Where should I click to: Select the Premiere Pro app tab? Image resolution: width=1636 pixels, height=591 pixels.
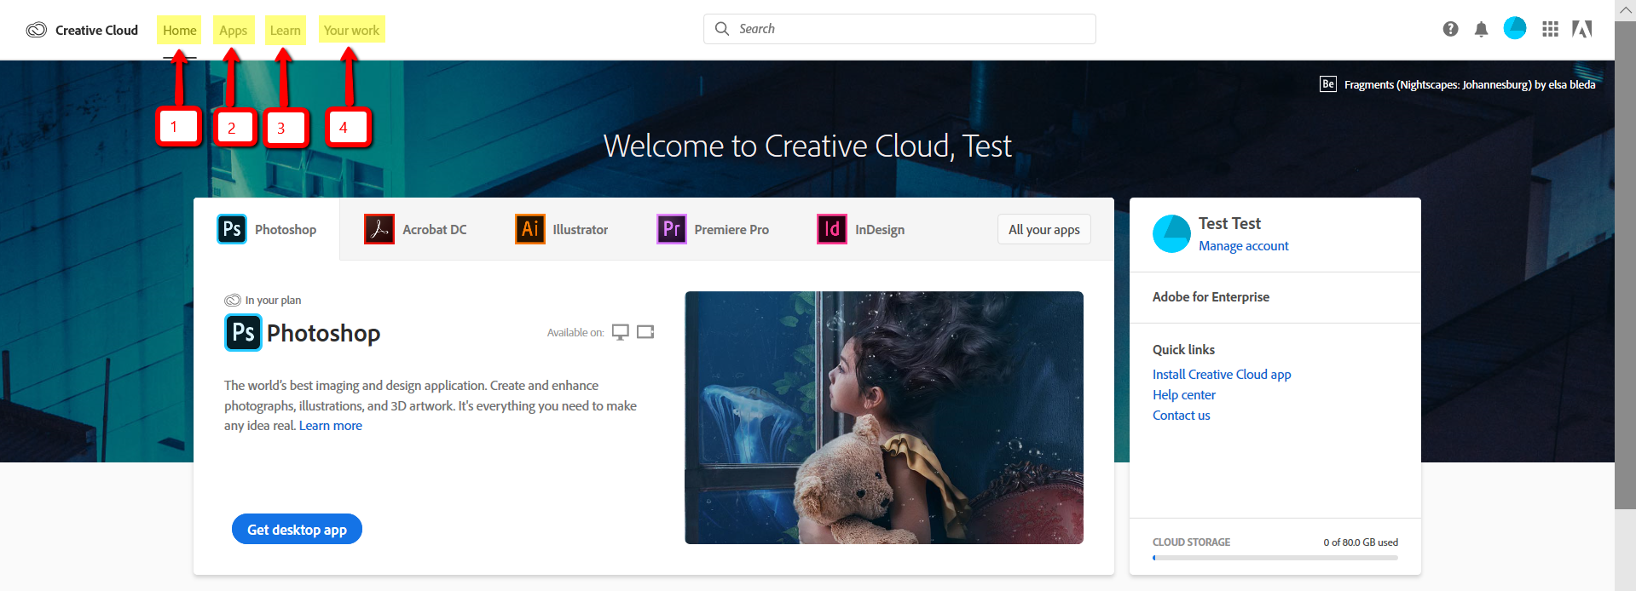coord(713,229)
